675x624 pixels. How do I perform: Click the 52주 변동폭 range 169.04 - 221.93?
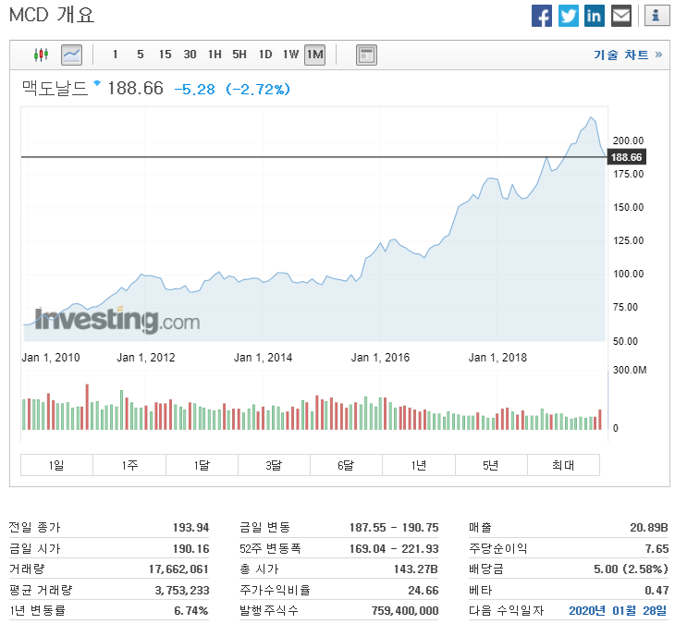[x=394, y=548]
